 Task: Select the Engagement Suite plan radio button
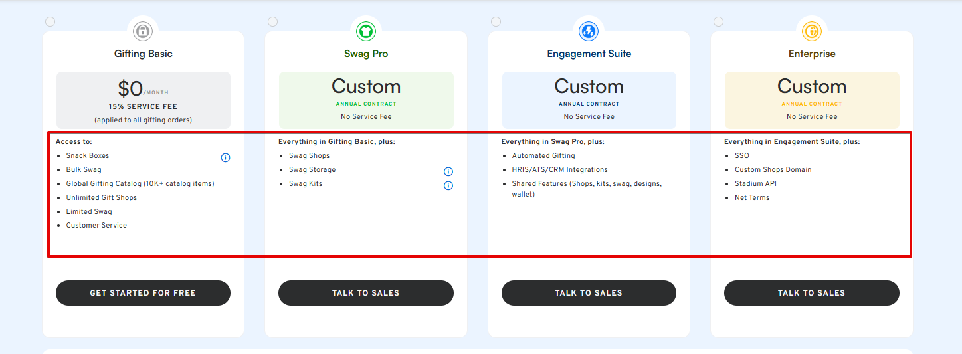496,21
